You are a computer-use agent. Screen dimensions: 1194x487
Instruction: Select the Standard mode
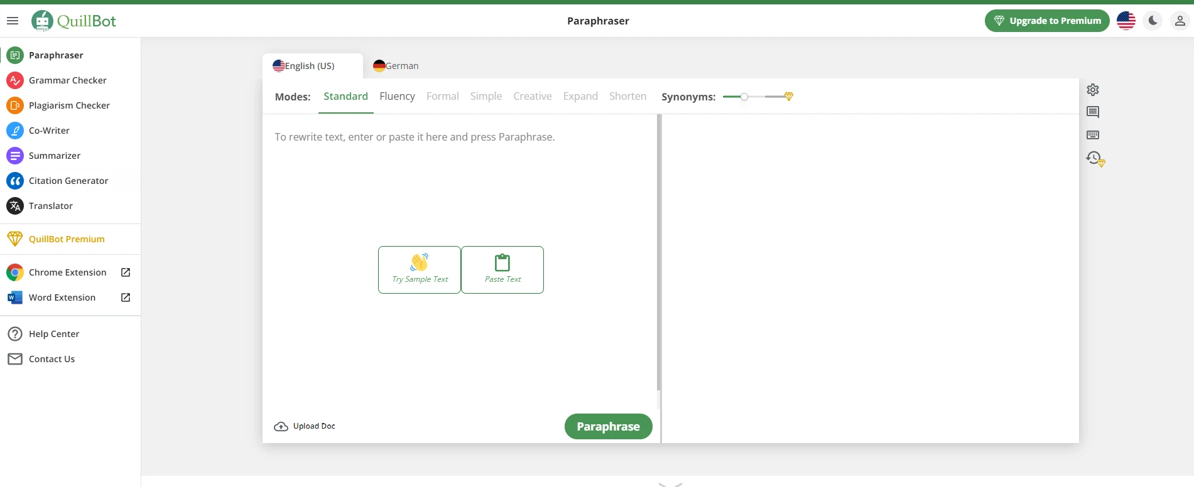tap(345, 96)
